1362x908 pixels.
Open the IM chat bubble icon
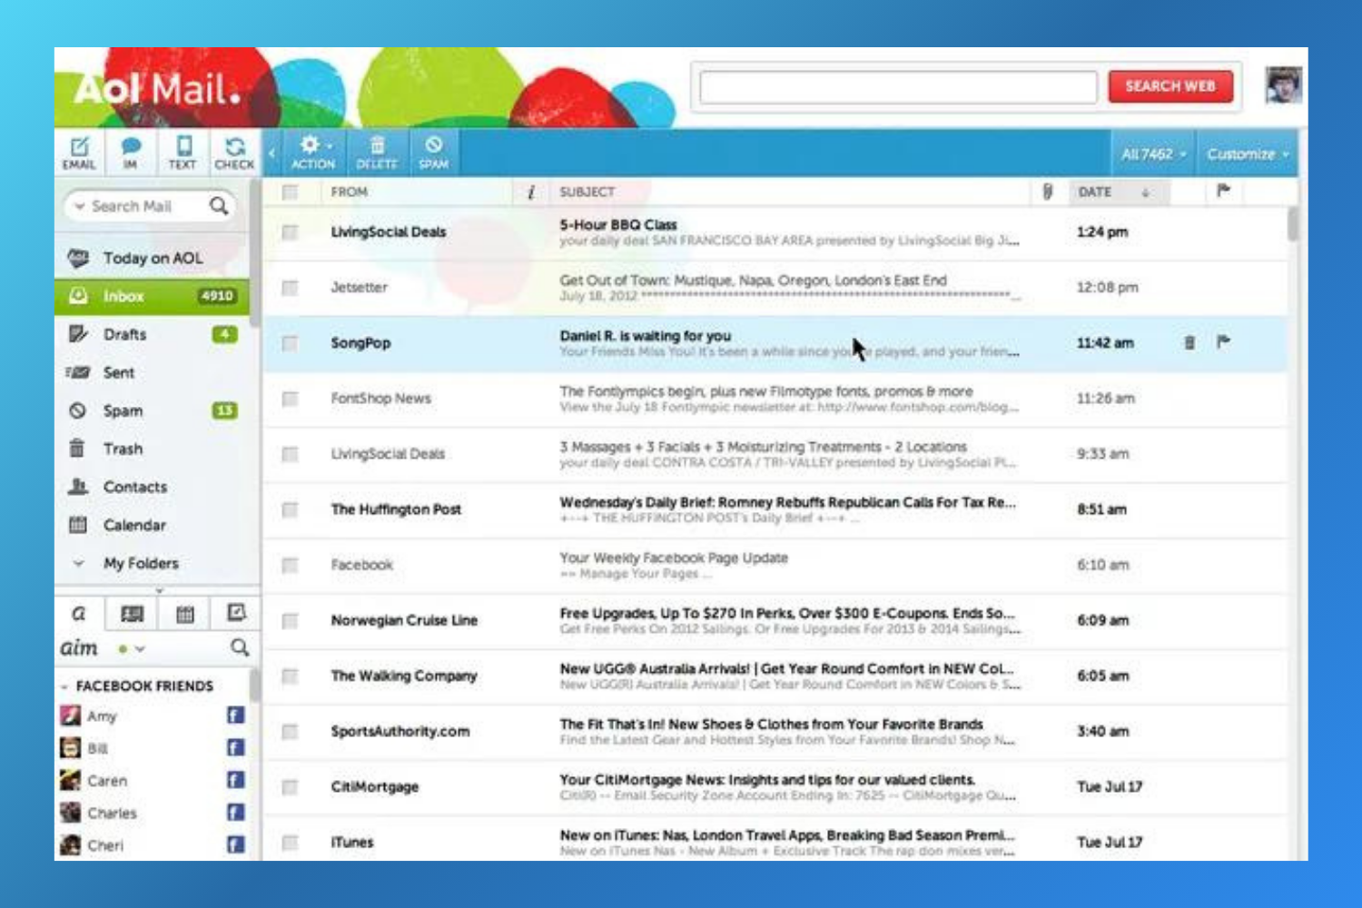pos(131,153)
